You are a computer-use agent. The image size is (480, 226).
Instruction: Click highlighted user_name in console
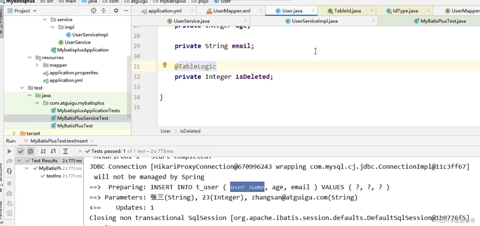point(247,187)
